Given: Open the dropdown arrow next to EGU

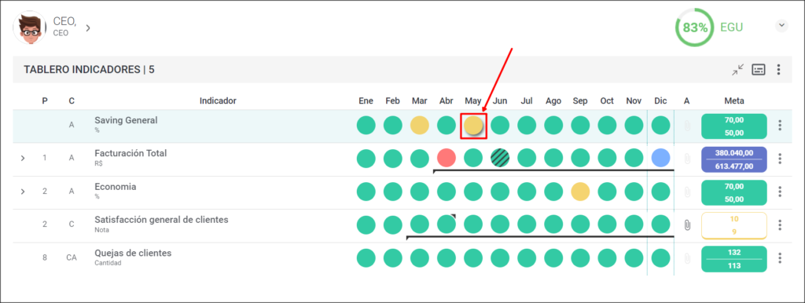Looking at the screenshot, I should pyautogui.click(x=781, y=26).
